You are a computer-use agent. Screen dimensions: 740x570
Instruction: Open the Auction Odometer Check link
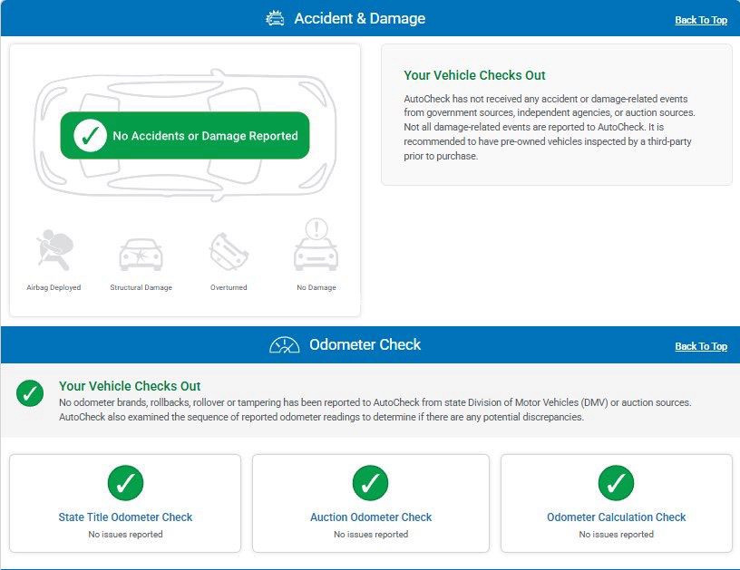click(371, 517)
